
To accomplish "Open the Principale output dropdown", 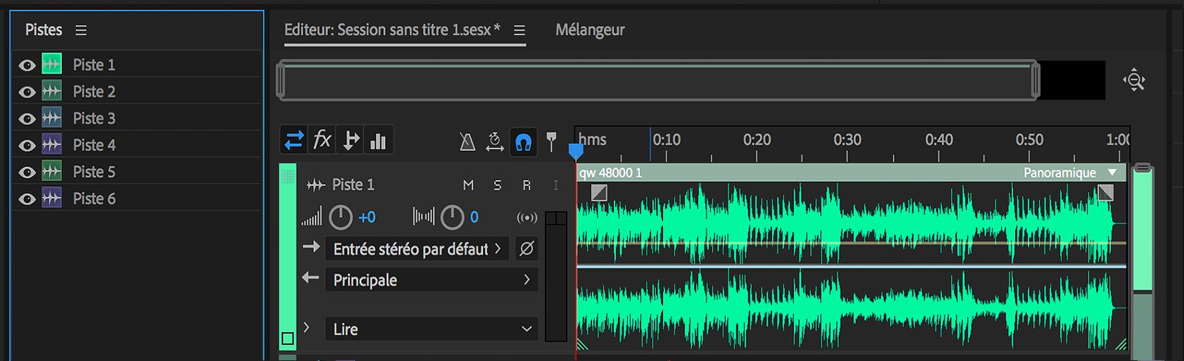I will [x=432, y=280].
